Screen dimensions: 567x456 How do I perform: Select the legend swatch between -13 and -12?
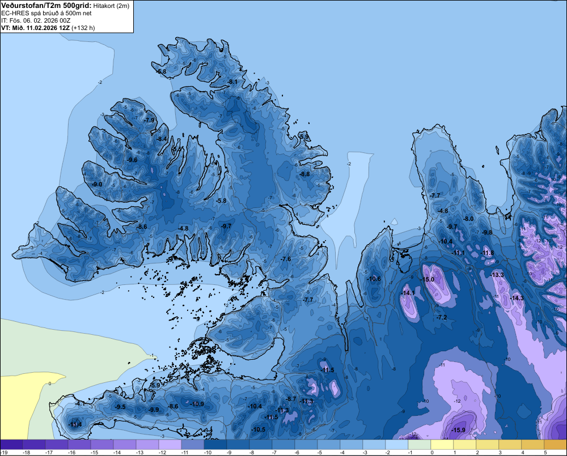coord(147,445)
